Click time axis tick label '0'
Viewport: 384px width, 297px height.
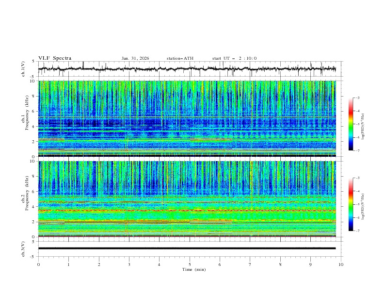tap(38, 264)
